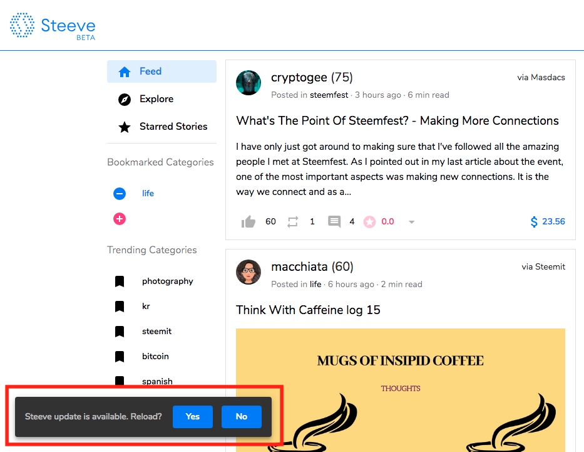View the $23.56 payout details
584x452 pixels.
click(x=553, y=221)
